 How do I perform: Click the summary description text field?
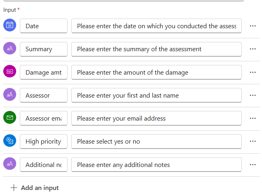[156, 49]
